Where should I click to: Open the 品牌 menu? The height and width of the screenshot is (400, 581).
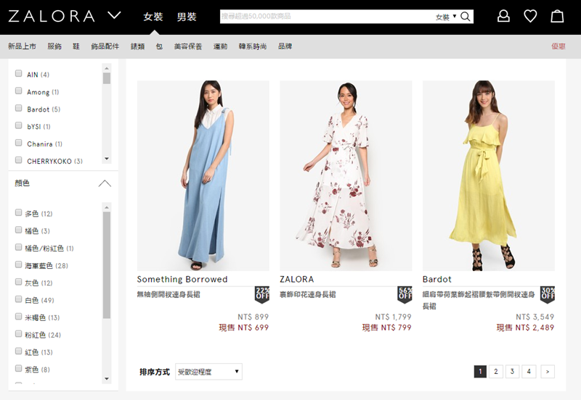coord(285,46)
